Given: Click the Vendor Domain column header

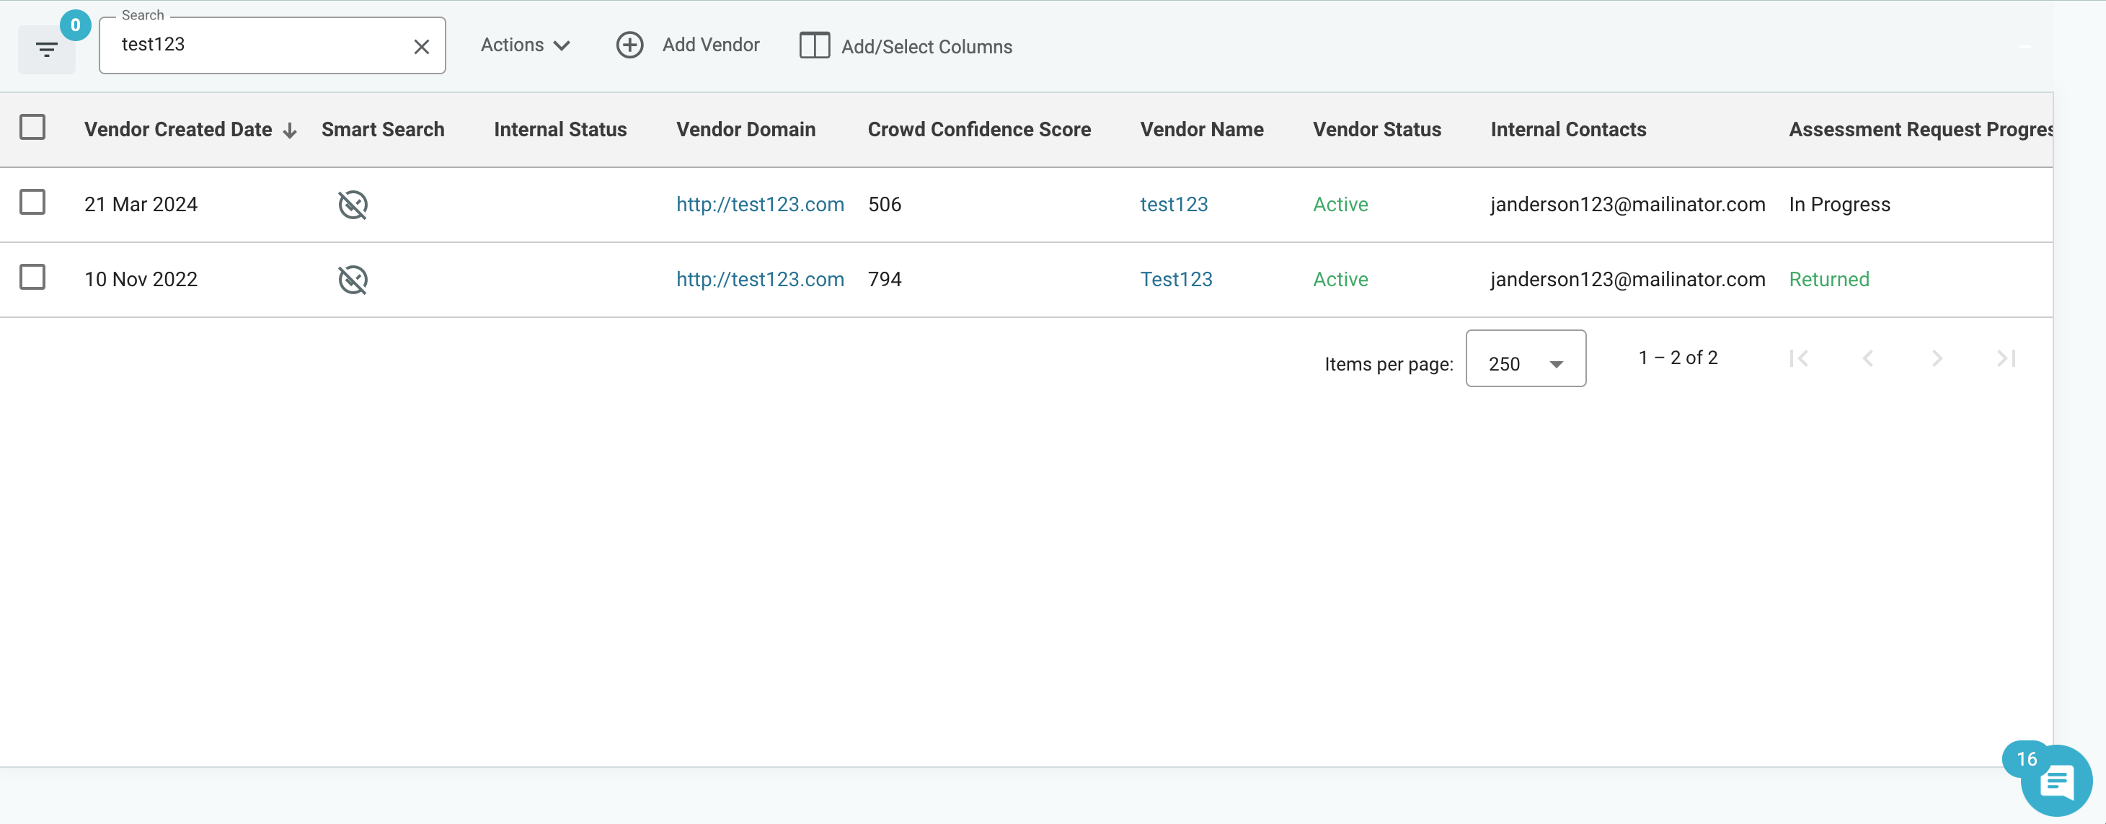Looking at the screenshot, I should (x=745, y=129).
